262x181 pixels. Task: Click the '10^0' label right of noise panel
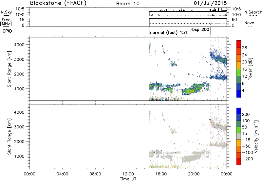click(x=236, y=15)
